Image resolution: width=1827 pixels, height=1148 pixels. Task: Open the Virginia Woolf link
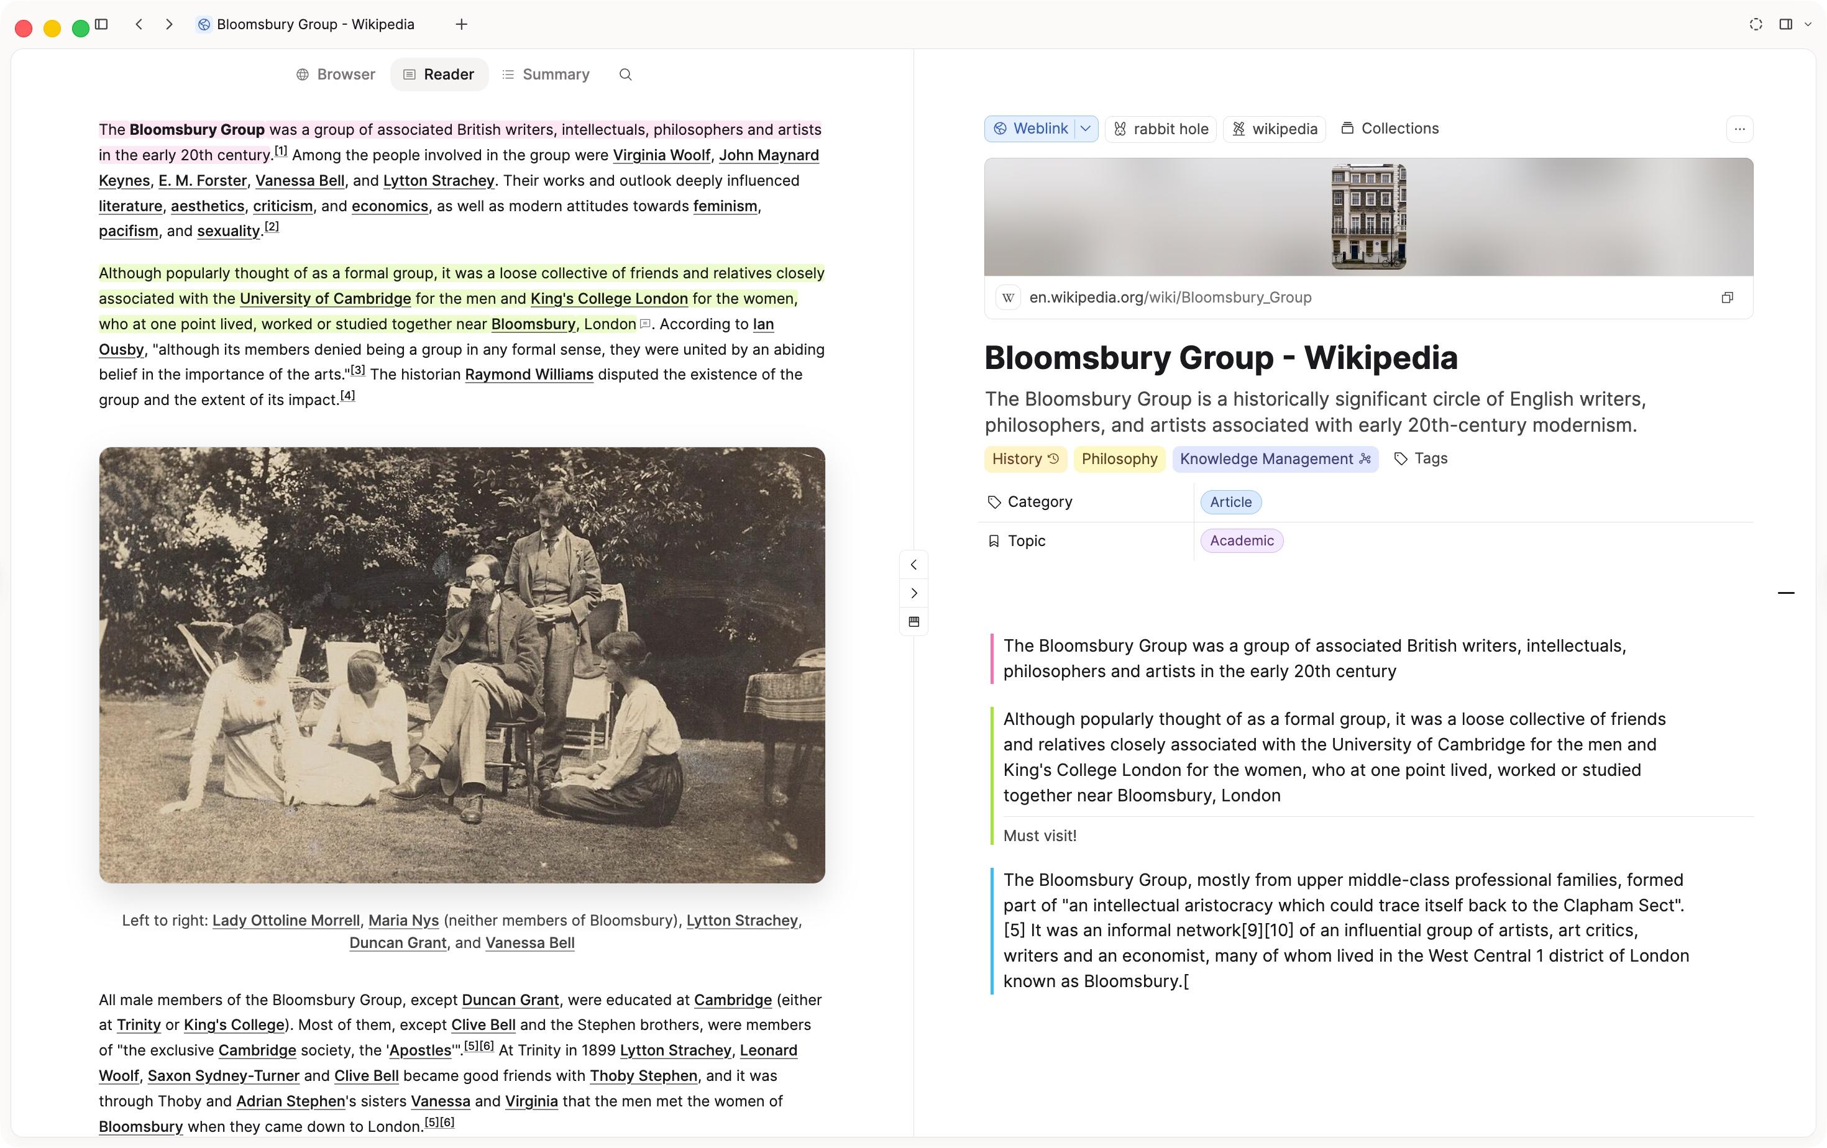(661, 155)
